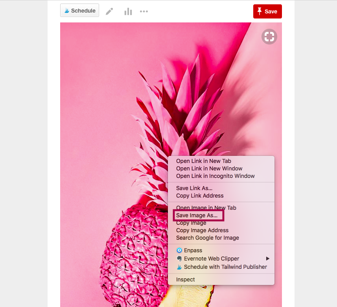
Task: Choose Open Link in New Tab
Action: [x=221, y=161]
